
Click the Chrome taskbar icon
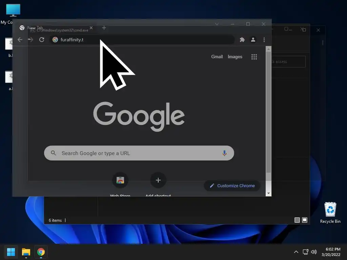pyautogui.click(x=41, y=252)
